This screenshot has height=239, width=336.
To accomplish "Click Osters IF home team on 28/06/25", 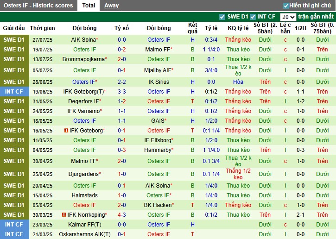I will click(x=83, y=82).
